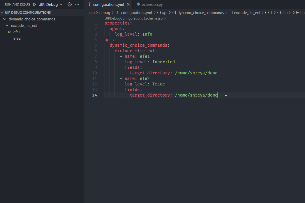
Task: Click line number 7 in the gutter
Action: coord(96,56)
